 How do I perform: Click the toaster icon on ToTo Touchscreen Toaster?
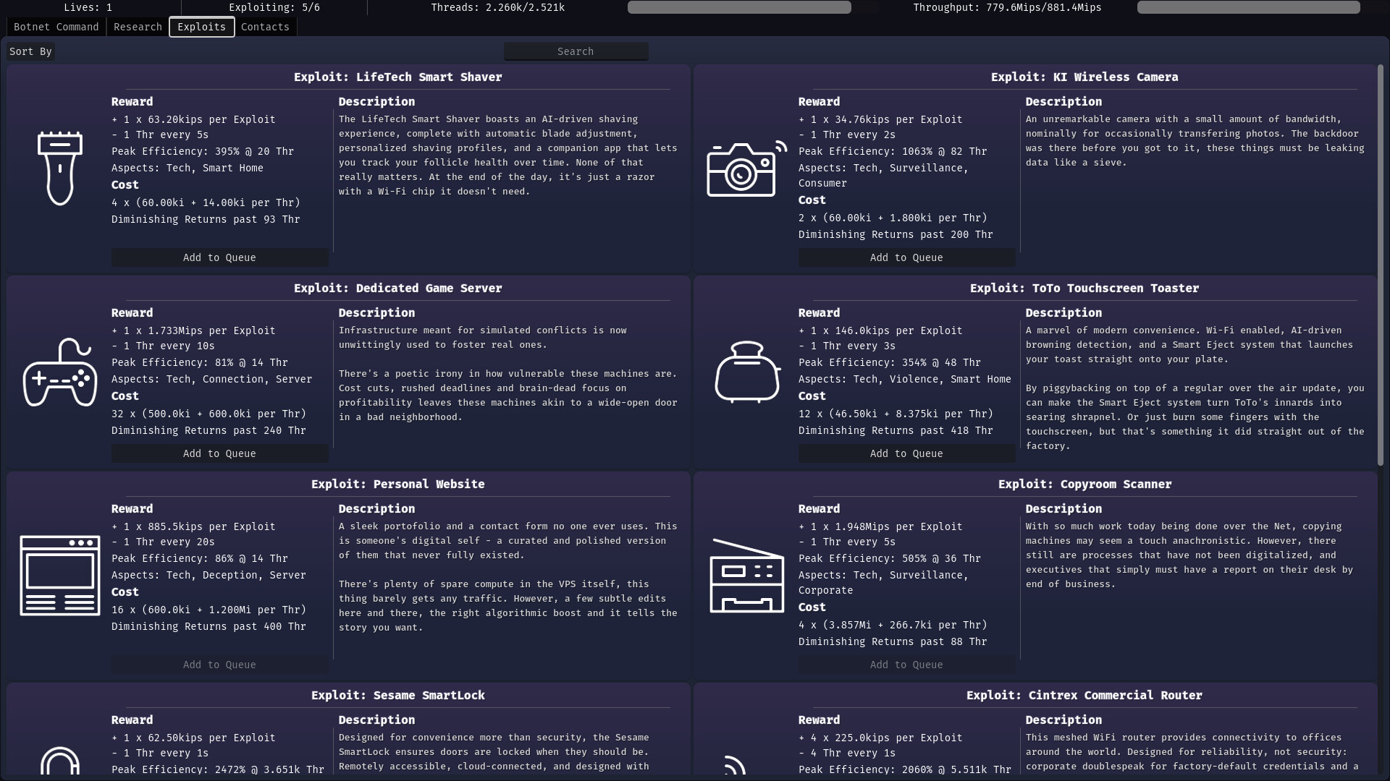(746, 372)
